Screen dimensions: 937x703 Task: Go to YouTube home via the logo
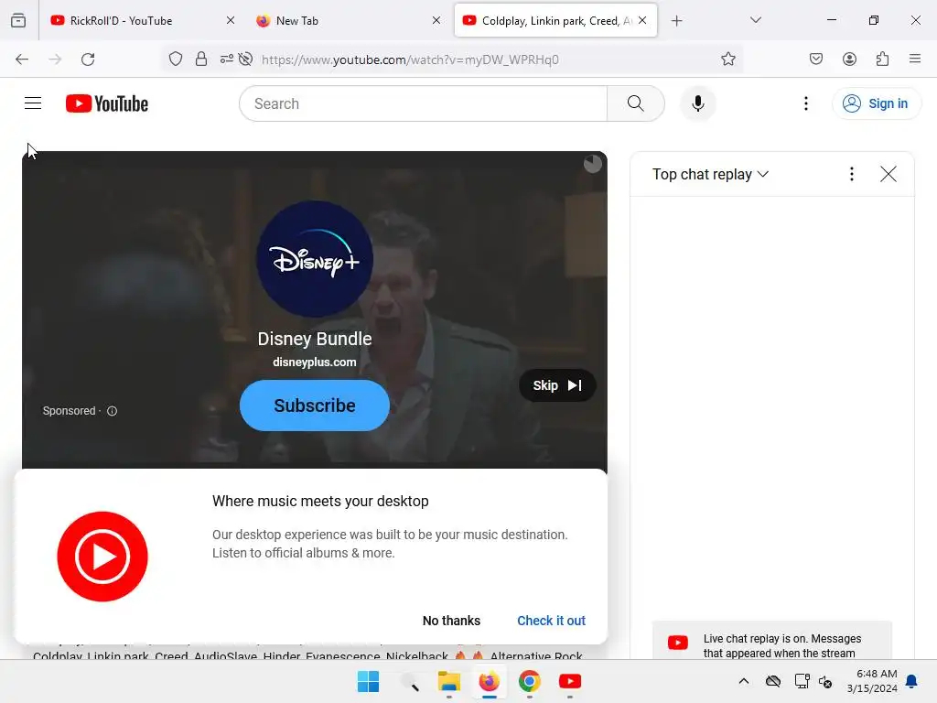(x=107, y=103)
